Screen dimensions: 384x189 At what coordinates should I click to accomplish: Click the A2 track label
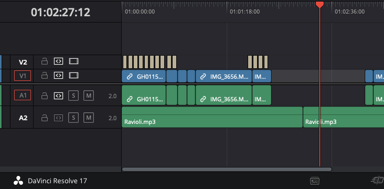[23, 118]
